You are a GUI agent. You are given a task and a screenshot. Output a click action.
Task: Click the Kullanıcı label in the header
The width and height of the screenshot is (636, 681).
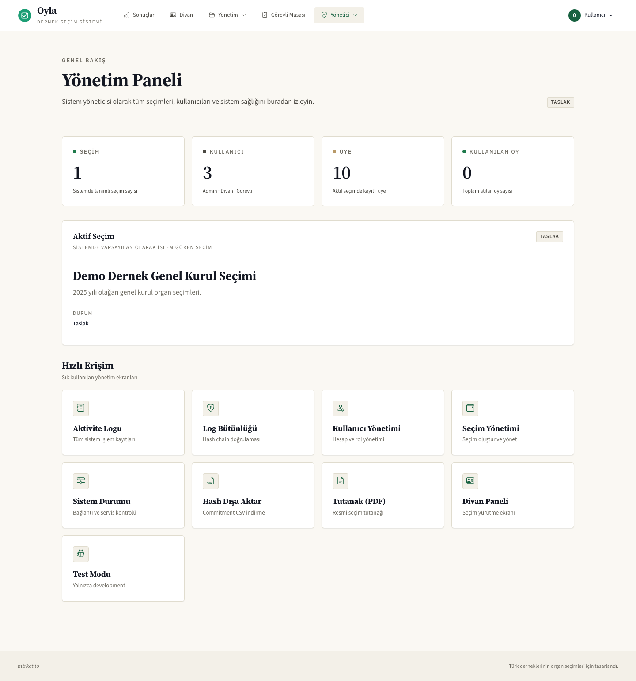tap(594, 15)
